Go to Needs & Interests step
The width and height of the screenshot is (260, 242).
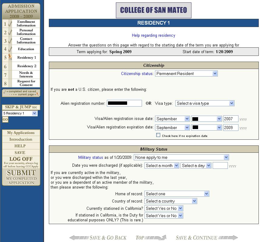click(26, 74)
